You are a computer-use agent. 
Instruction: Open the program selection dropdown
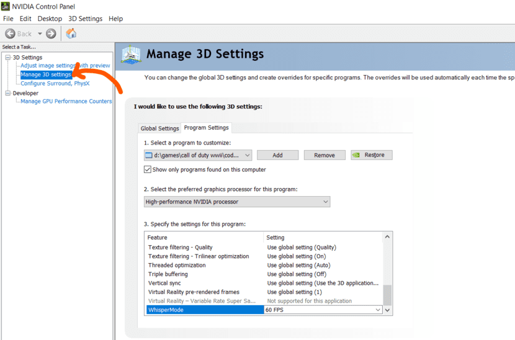[198, 155]
